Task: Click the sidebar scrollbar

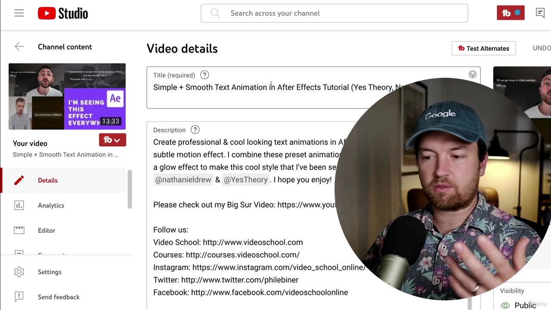Action: [x=130, y=189]
